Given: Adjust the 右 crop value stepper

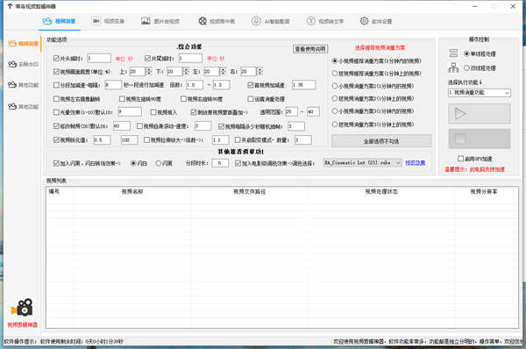Looking at the screenshot, I should 259,71.
